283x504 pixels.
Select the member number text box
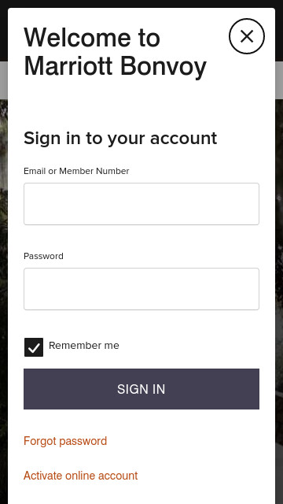(x=141, y=204)
